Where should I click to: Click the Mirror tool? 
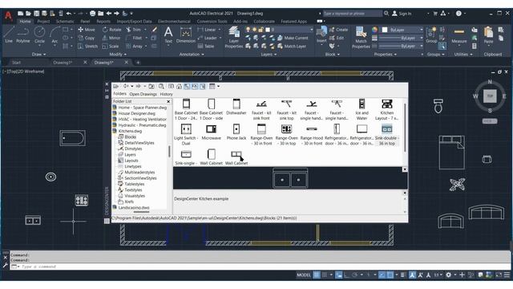[111, 38]
